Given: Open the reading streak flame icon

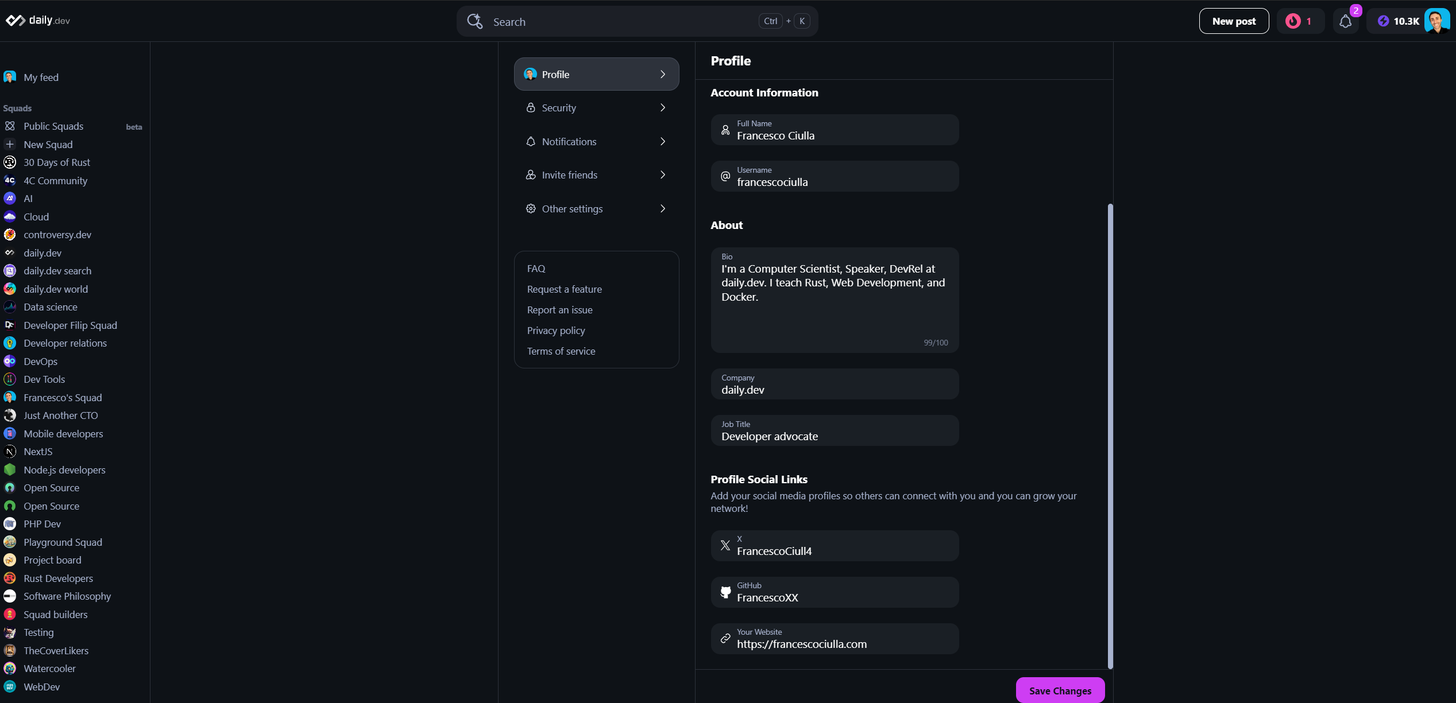Looking at the screenshot, I should click(1292, 21).
